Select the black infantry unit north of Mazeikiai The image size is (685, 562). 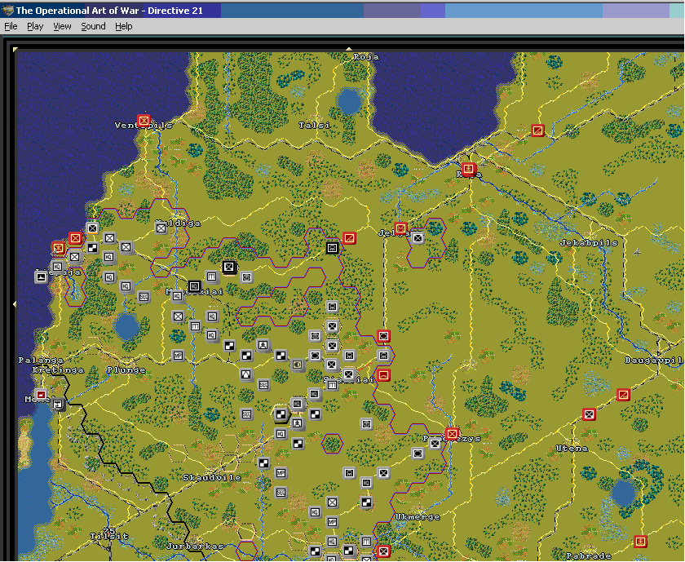click(229, 267)
